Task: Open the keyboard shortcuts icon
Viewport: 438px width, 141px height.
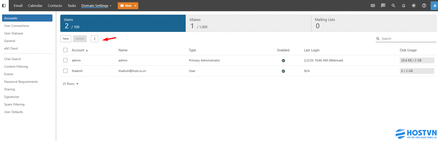Action: 373,5
